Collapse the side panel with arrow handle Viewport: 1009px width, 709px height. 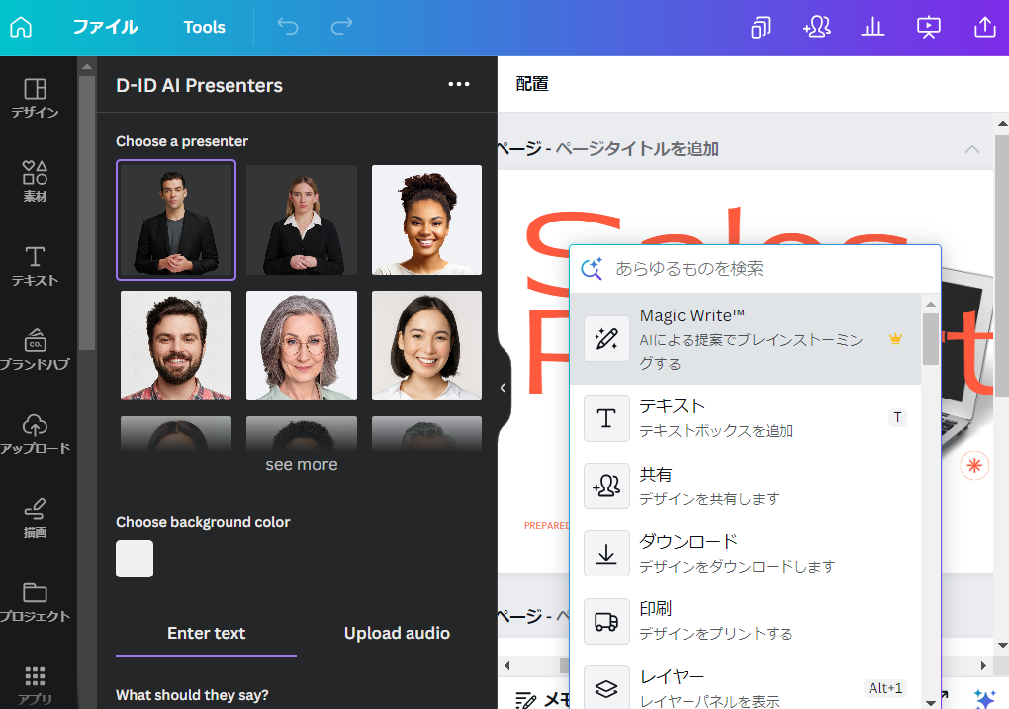coord(503,388)
